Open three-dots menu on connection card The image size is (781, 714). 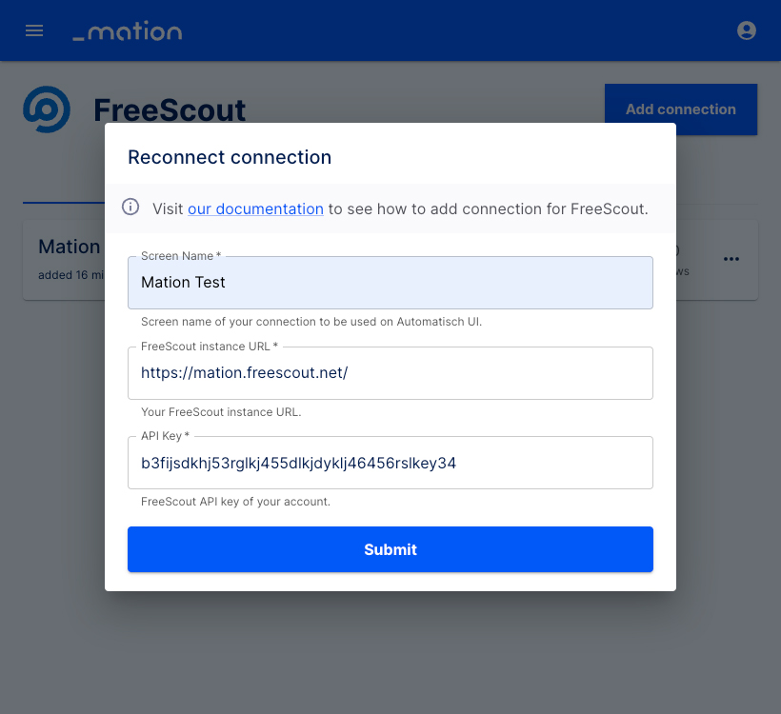pos(731,259)
